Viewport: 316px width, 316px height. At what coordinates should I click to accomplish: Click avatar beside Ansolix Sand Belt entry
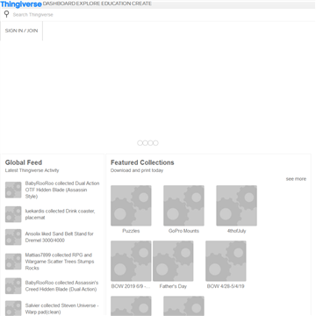(x=13, y=237)
